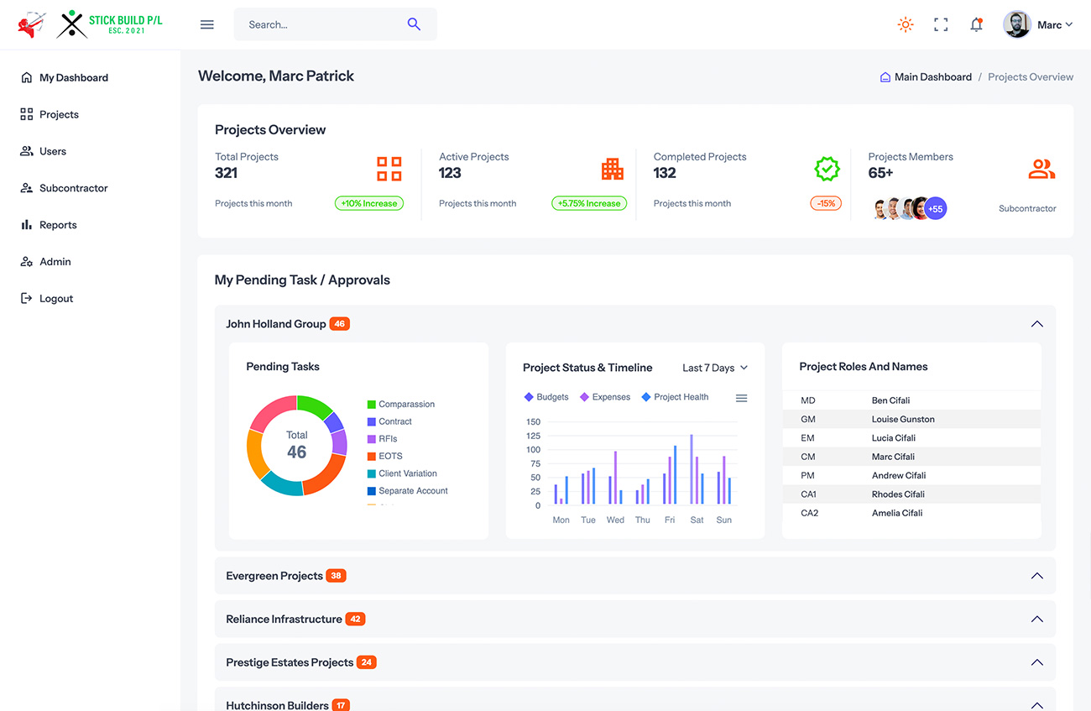The width and height of the screenshot is (1091, 711).
Task: Open the chart hamburger options menu
Action: pyautogui.click(x=741, y=398)
